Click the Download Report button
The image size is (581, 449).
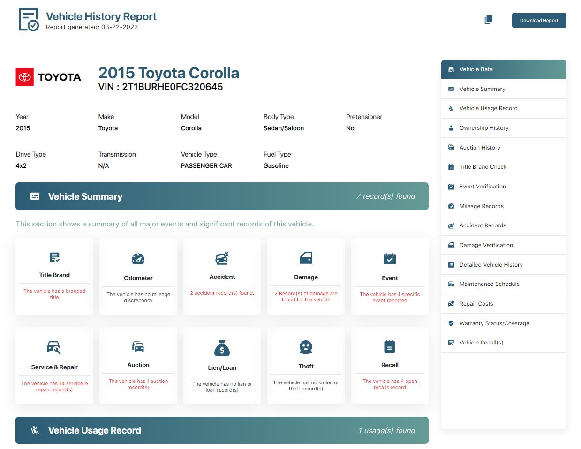539,20
